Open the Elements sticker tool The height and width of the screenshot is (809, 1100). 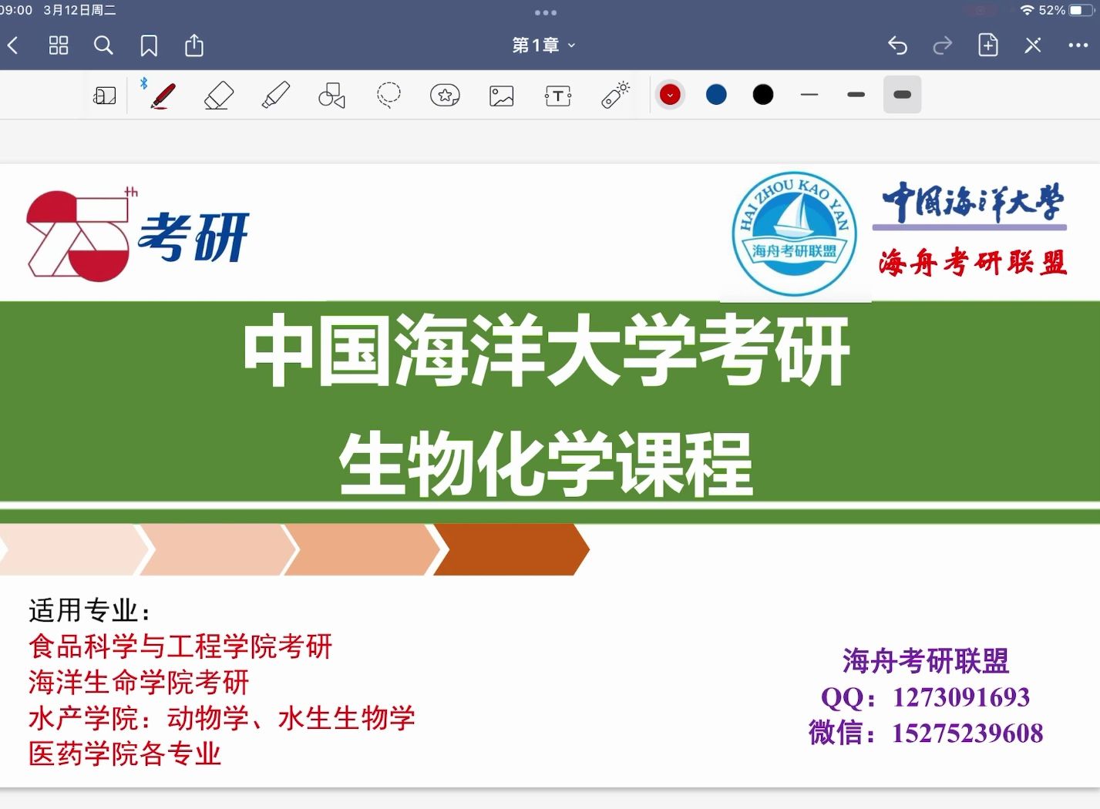(x=445, y=96)
